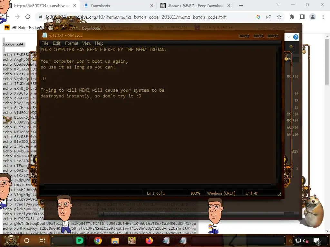
Task: Click the "@echo off" text on the page
Action: (x=13, y=45)
